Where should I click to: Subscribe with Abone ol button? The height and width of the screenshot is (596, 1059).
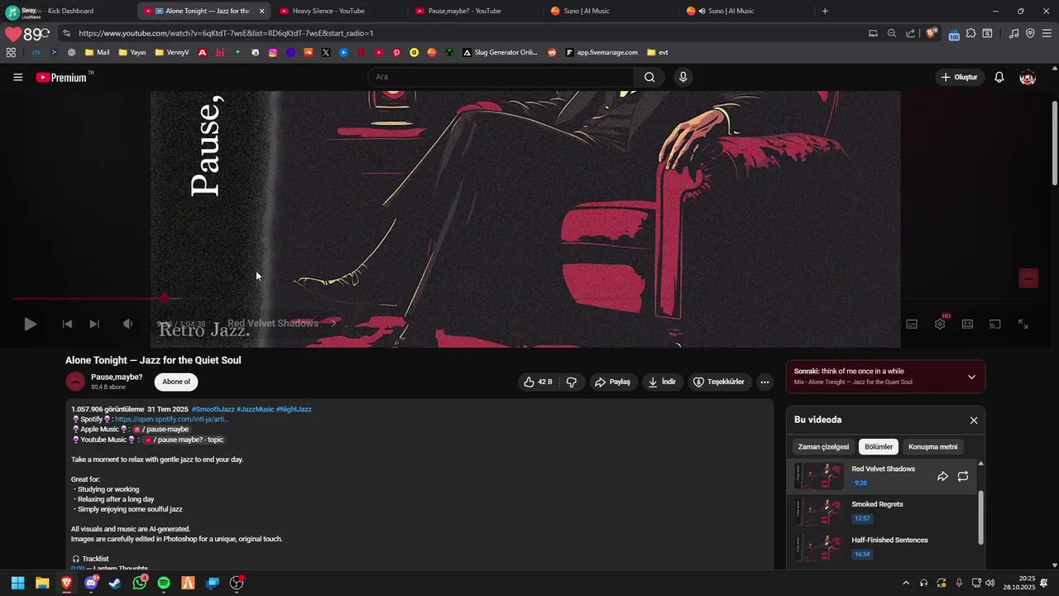tap(176, 382)
